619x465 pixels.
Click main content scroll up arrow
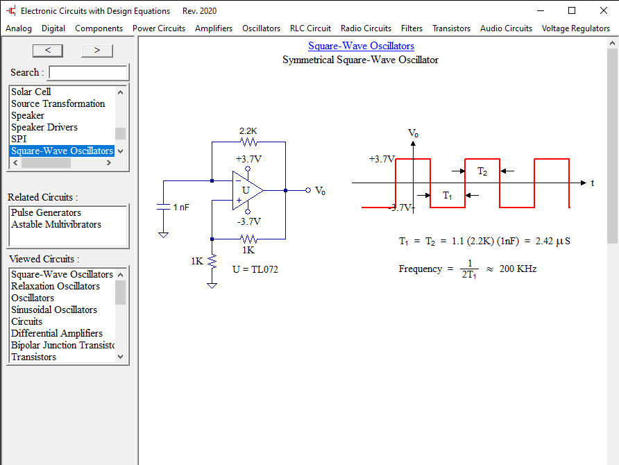(612, 42)
